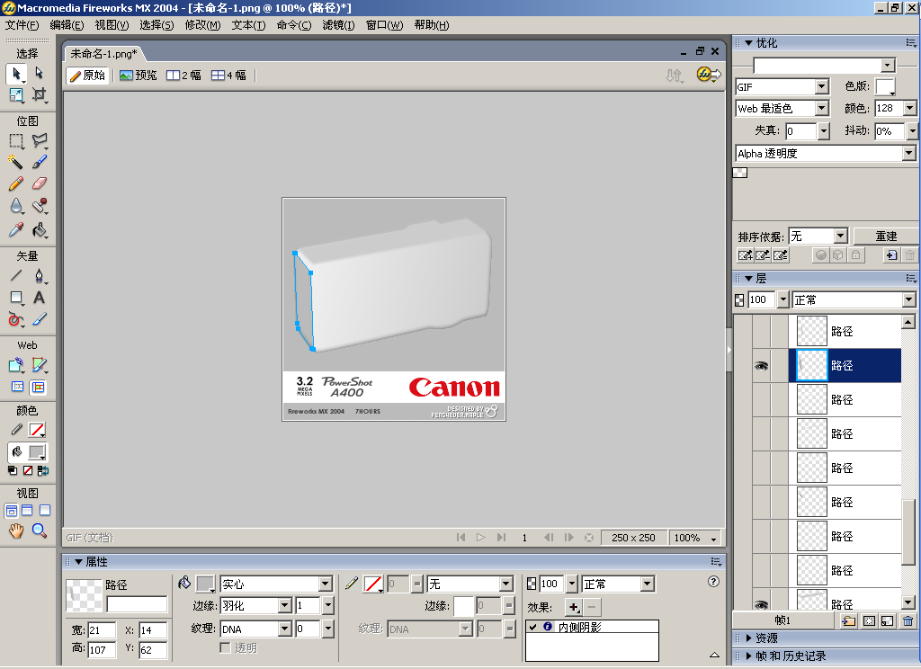Select the bitmap Brush tool
Image resolution: width=921 pixels, height=669 pixels.
[x=39, y=162]
